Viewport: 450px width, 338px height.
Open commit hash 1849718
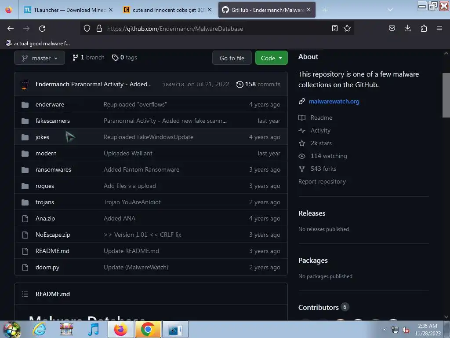coord(173,84)
